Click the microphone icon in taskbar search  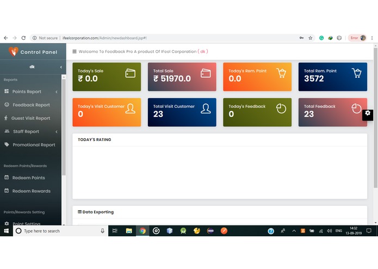(102, 231)
